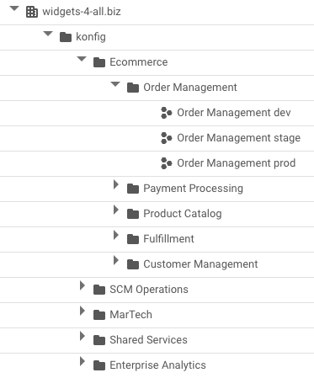Click the Customer Management folder icon
314x378 pixels.
(133, 264)
